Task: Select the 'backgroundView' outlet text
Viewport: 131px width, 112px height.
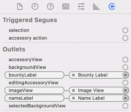Action: (x=27, y=67)
